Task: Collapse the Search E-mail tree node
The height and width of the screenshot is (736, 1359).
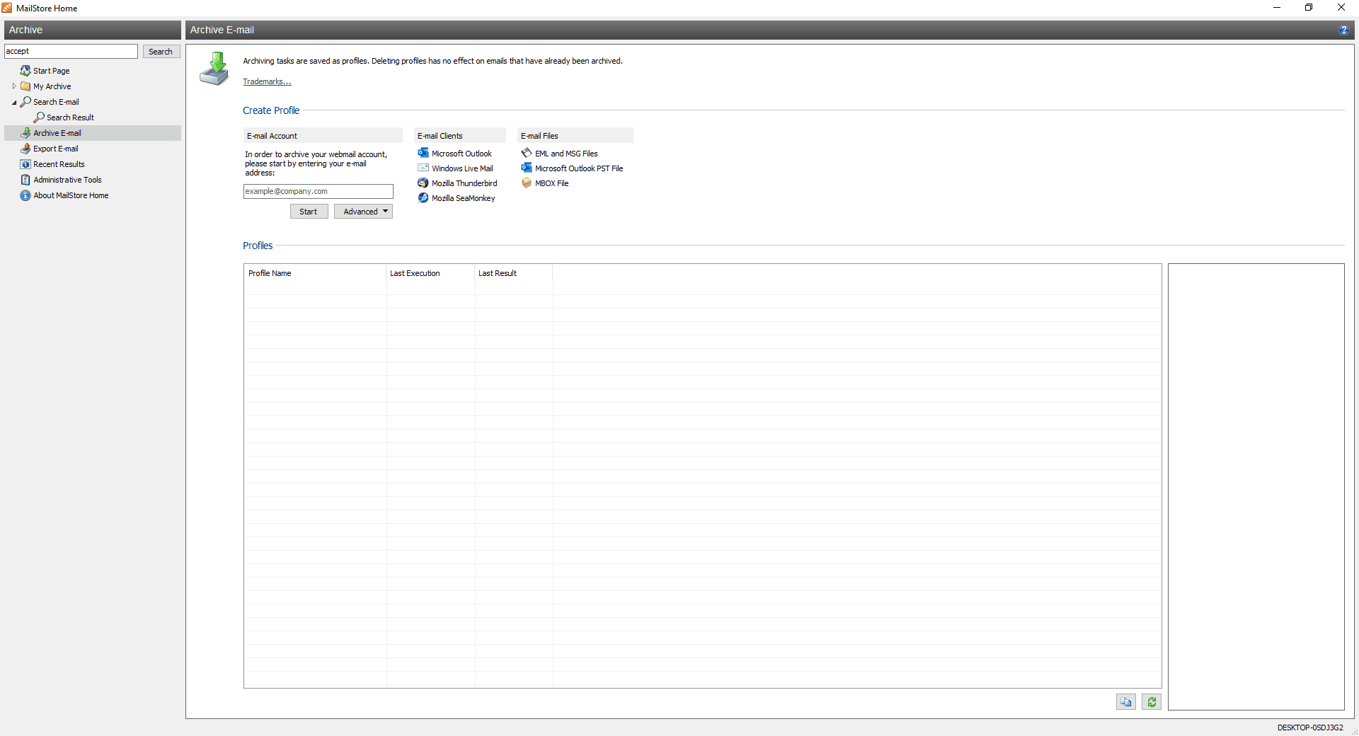Action: point(14,103)
